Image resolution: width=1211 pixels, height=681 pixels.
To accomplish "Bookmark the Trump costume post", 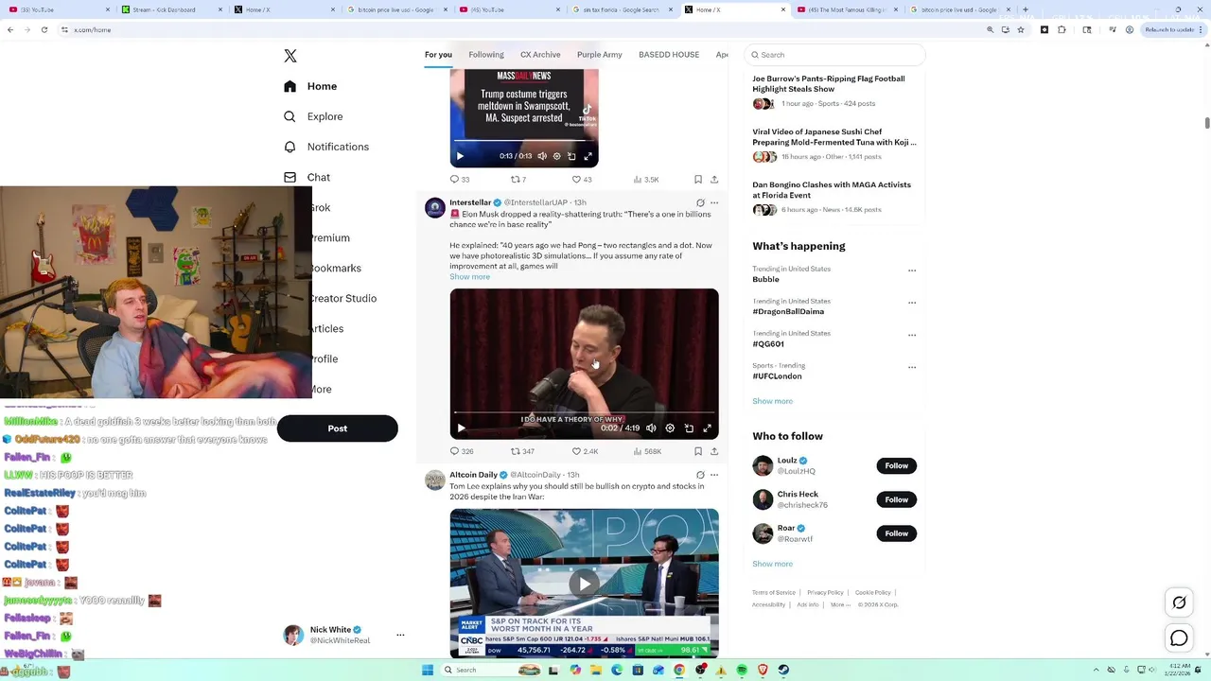I will pos(698,180).
